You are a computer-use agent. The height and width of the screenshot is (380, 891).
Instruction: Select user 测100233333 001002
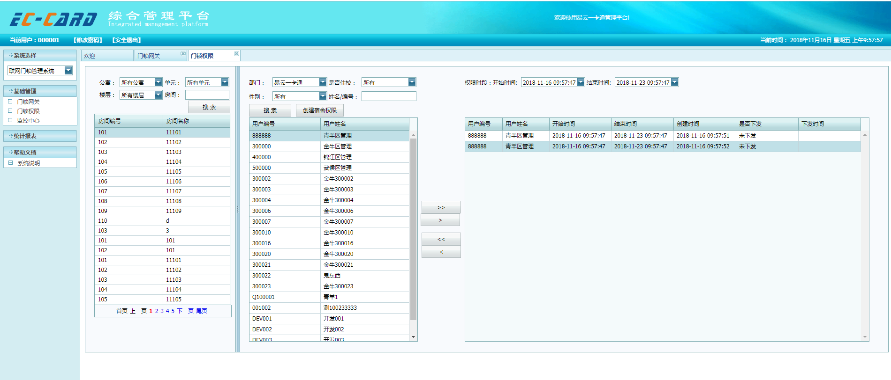point(329,307)
